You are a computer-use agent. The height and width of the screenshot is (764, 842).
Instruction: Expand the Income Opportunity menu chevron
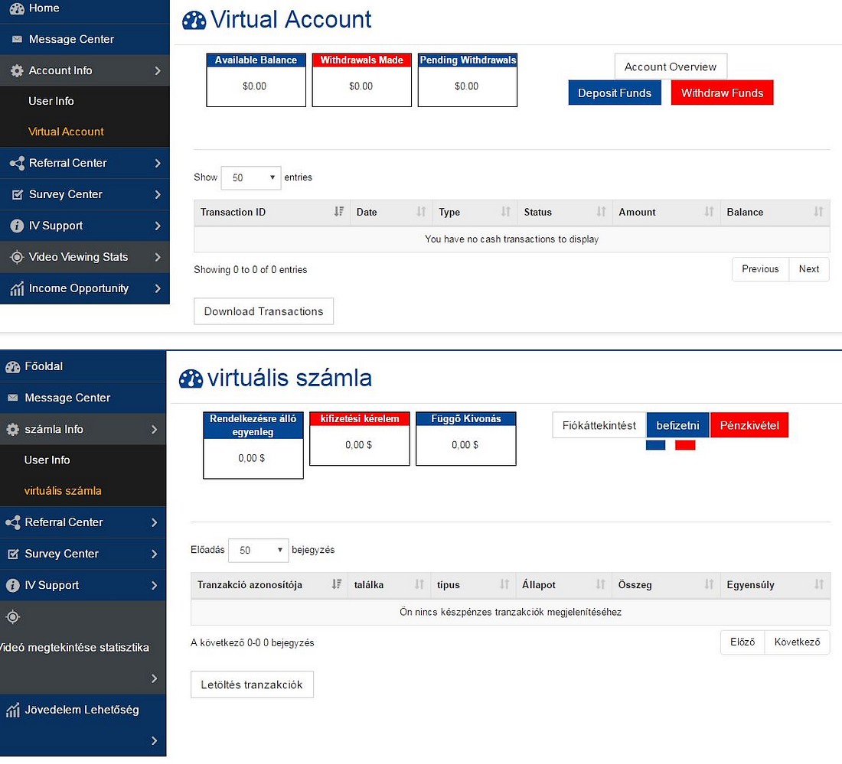[157, 289]
